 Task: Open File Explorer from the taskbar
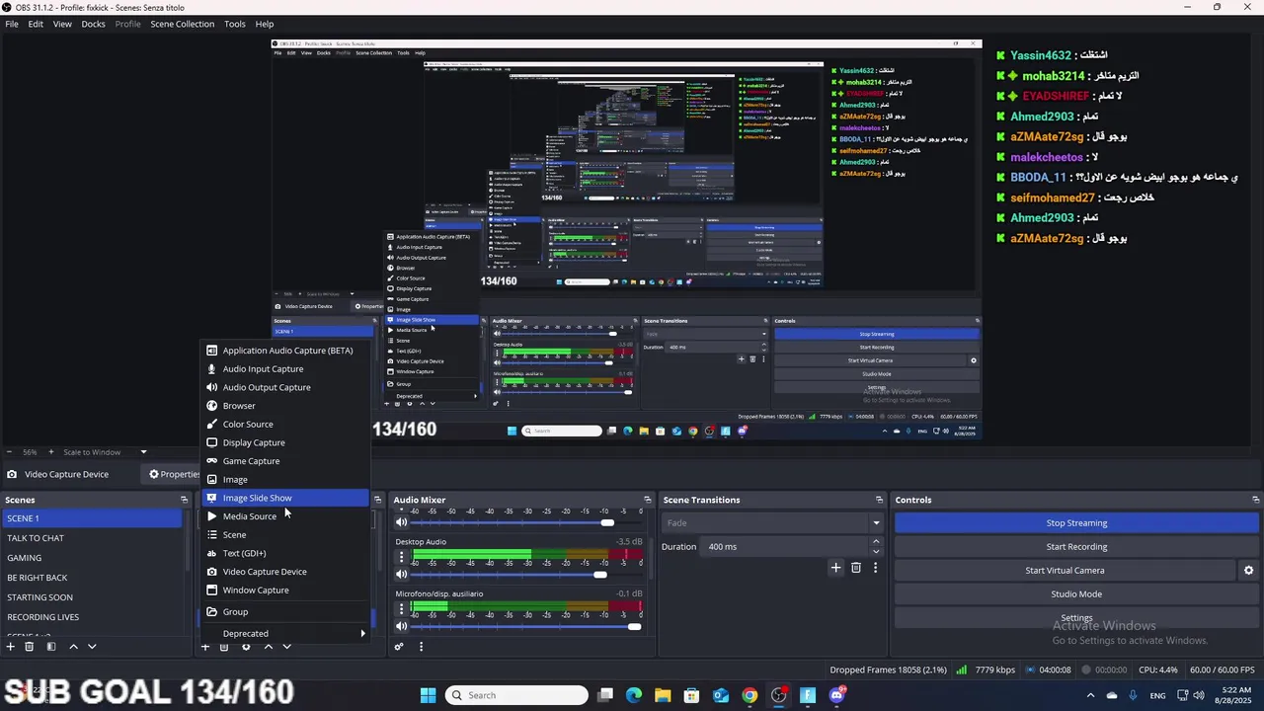pyautogui.click(x=663, y=695)
